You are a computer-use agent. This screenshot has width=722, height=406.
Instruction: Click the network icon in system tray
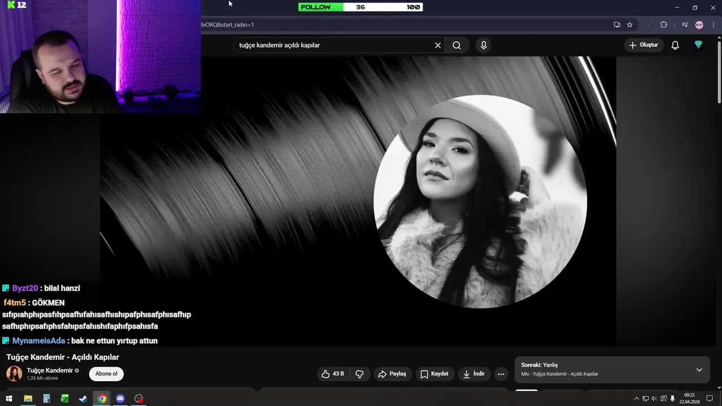pos(645,399)
